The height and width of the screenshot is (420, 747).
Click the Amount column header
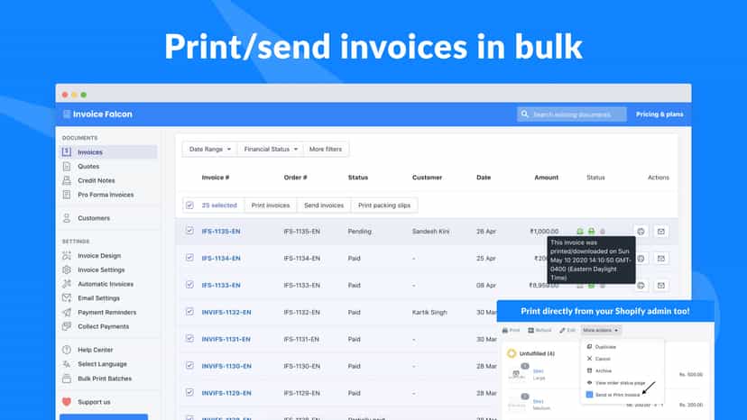[546, 178]
